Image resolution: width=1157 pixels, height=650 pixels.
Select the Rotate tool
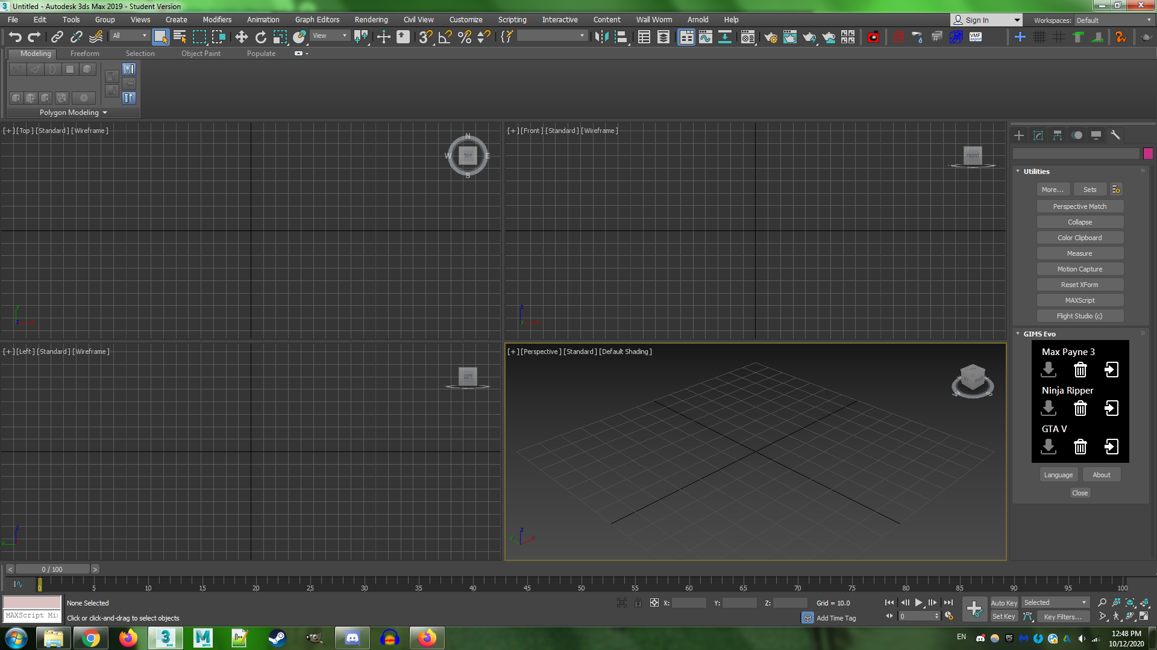tap(260, 37)
